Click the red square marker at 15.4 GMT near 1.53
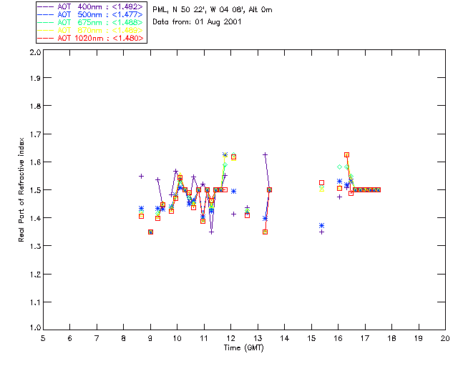 [321, 183]
